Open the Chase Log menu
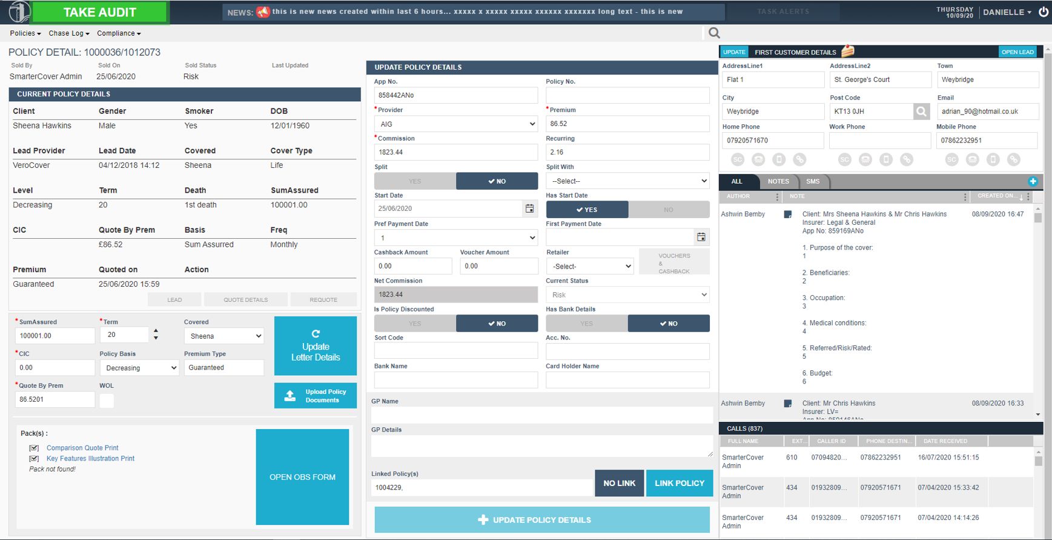The height and width of the screenshot is (540, 1052). point(68,33)
